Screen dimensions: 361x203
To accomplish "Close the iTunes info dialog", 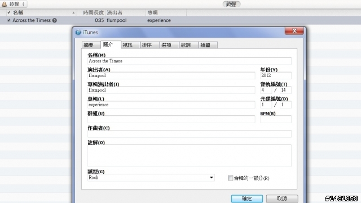I will point(294,31).
